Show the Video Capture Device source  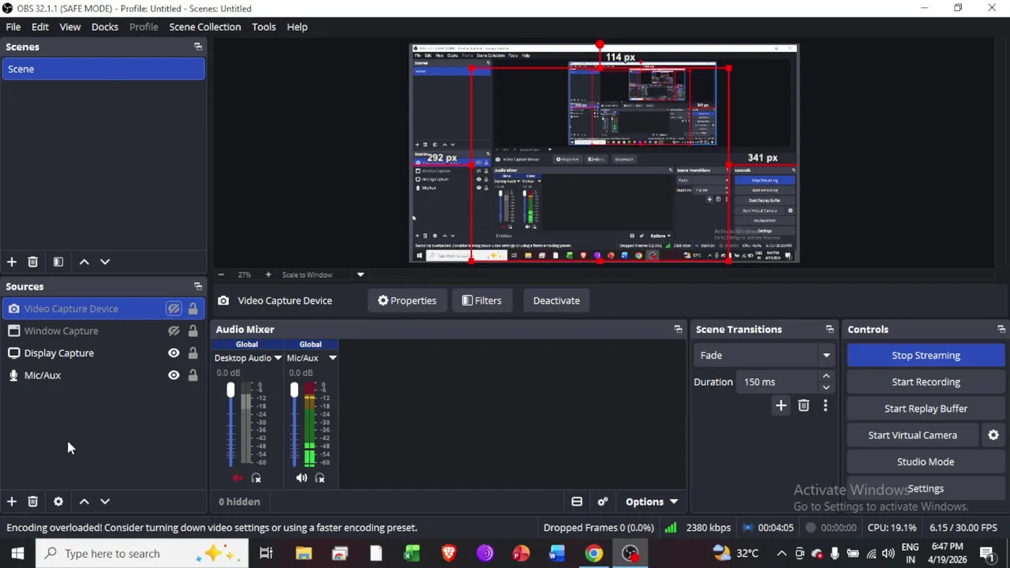tap(174, 308)
